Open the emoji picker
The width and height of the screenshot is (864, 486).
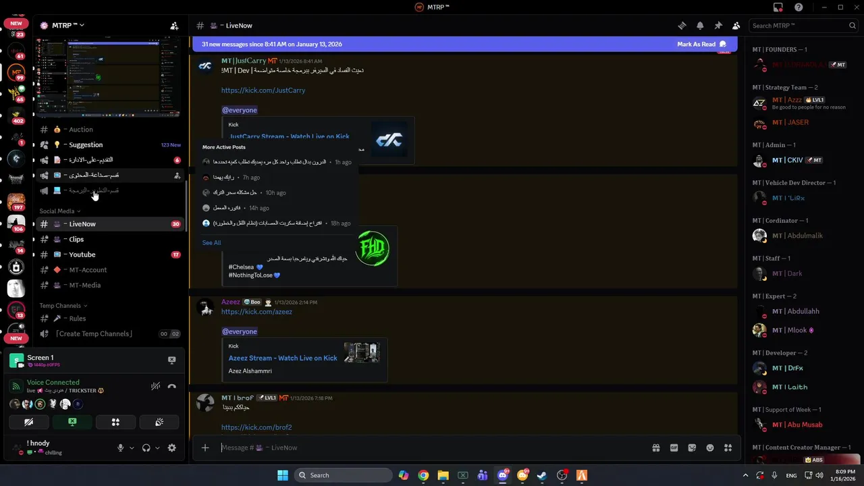710,448
